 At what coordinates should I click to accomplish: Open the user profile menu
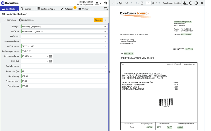pyautogui.click(x=98, y=3)
